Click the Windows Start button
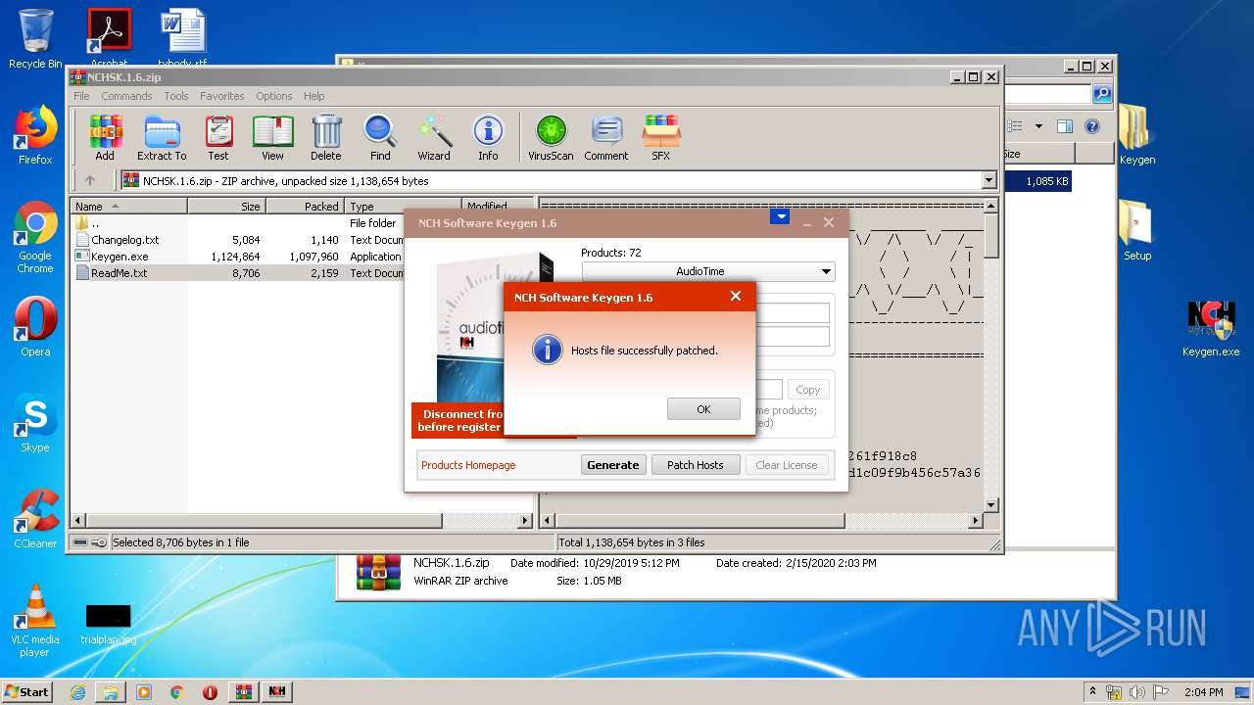 (x=27, y=692)
